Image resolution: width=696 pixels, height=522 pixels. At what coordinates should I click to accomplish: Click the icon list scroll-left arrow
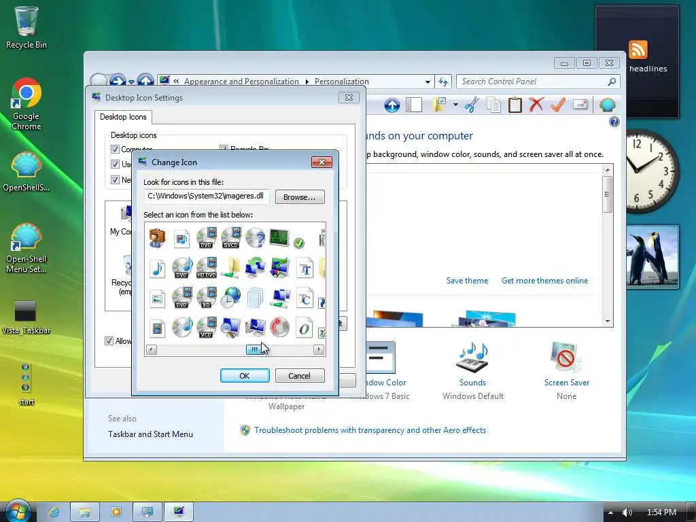coord(152,350)
